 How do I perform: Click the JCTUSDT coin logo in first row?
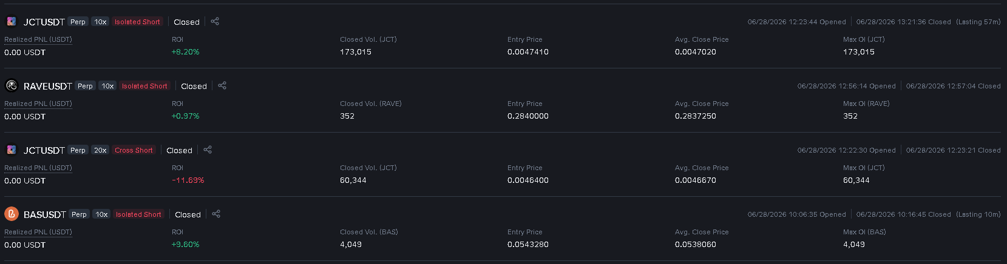click(x=12, y=21)
